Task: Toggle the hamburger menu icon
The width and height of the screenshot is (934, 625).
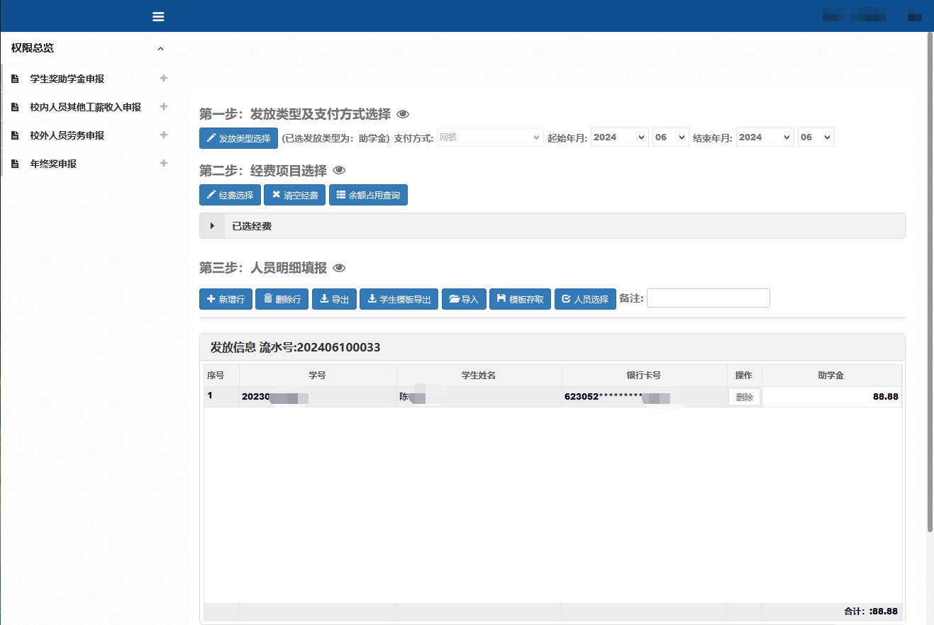Action: click(158, 16)
